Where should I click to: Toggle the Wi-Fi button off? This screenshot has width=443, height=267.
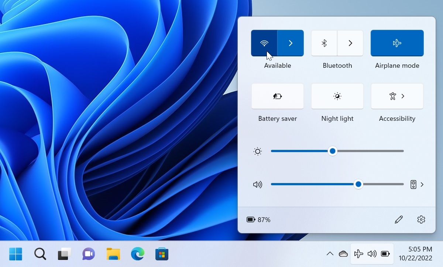pos(264,43)
